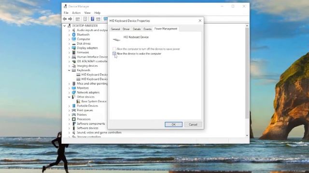Toggle Allow this device to wake the computer

(x=114, y=53)
